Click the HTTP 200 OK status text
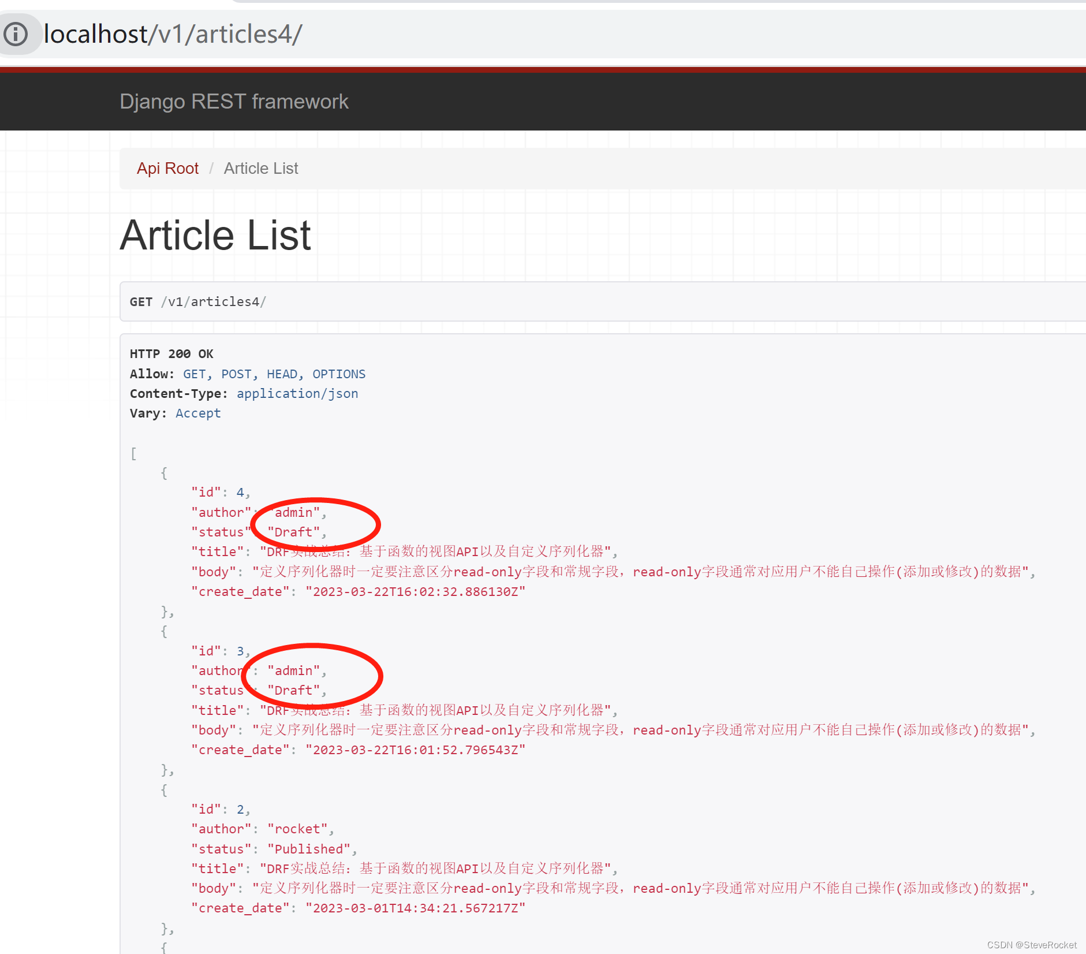Screen dimensions: 1086x954 click(x=171, y=353)
